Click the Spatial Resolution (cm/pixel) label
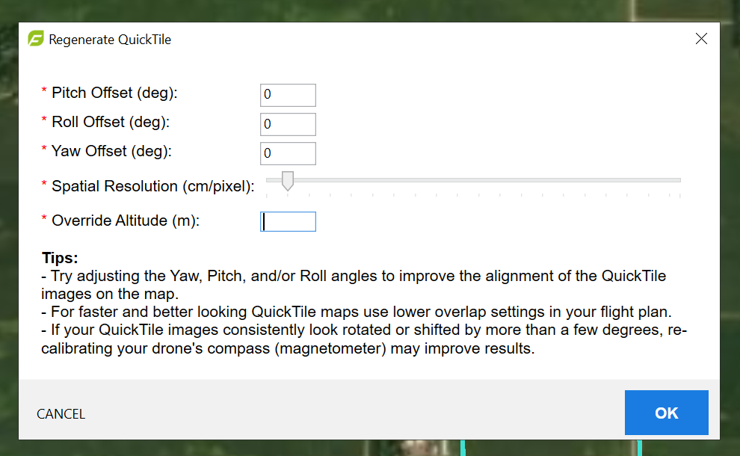740x456 pixels. pyautogui.click(x=153, y=186)
